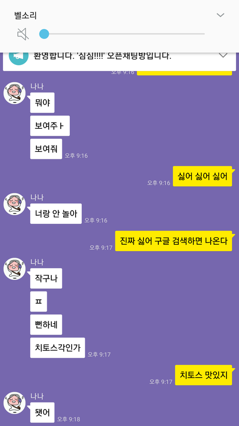Toggle the ringtone mute speaker icon
Viewport: 239px width, 426px height.
pyautogui.click(x=23, y=34)
